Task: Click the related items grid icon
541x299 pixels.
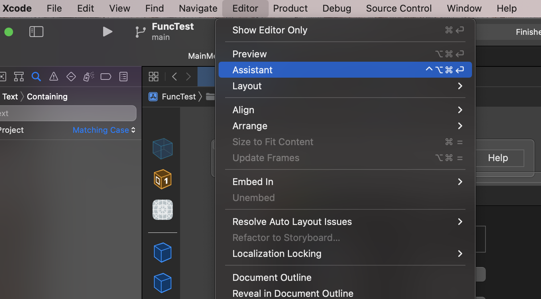Action: pyautogui.click(x=154, y=77)
